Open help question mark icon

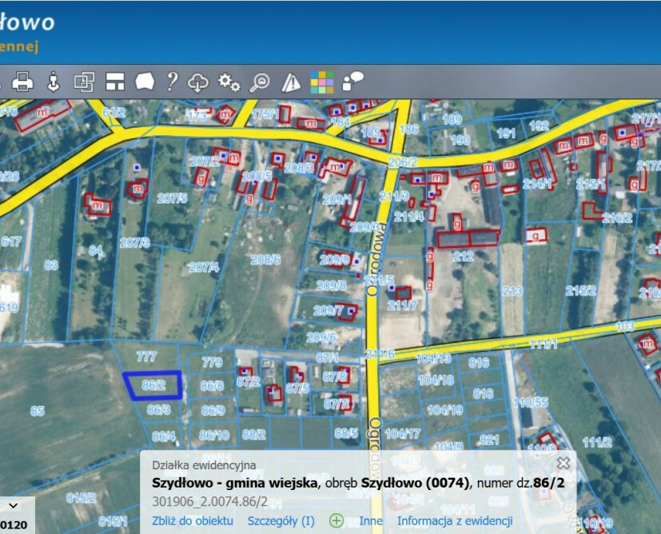pos(172,82)
